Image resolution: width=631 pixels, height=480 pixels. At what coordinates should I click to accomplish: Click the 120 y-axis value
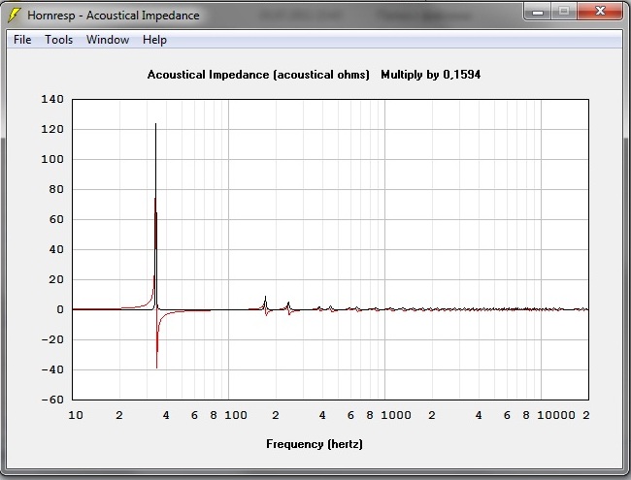[x=52, y=129]
